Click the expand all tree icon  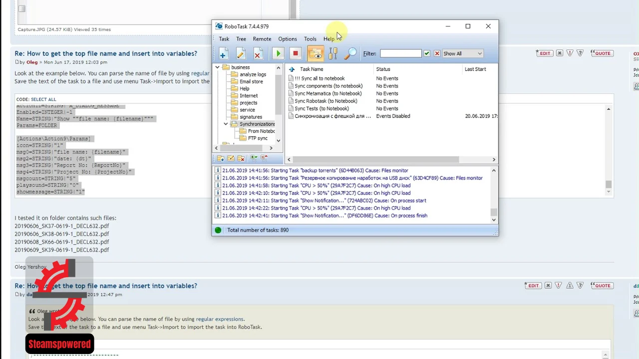click(254, 158)
